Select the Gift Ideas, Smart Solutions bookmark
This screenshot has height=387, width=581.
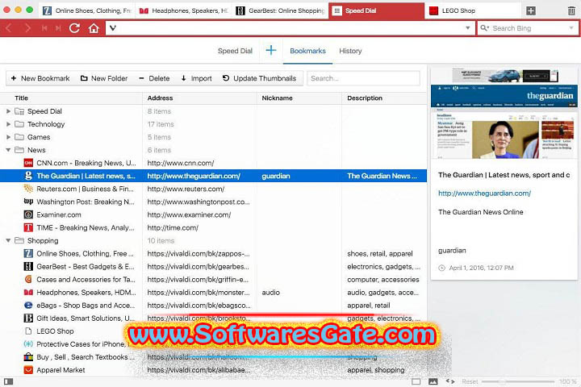pyautogui.click(x=213, y=318)
